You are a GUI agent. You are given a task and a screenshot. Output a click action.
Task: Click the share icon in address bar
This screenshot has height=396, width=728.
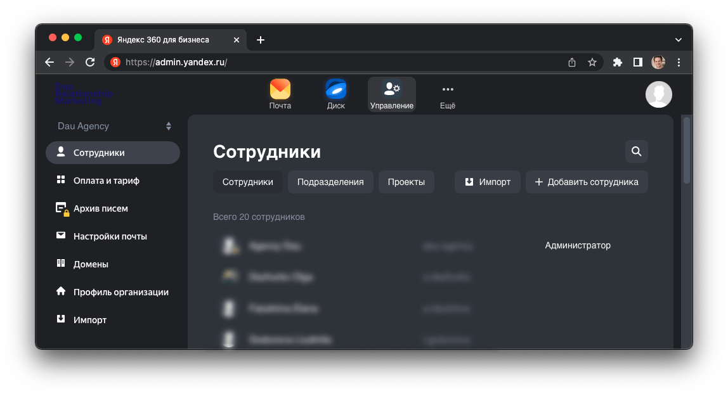tap(572, 62)
